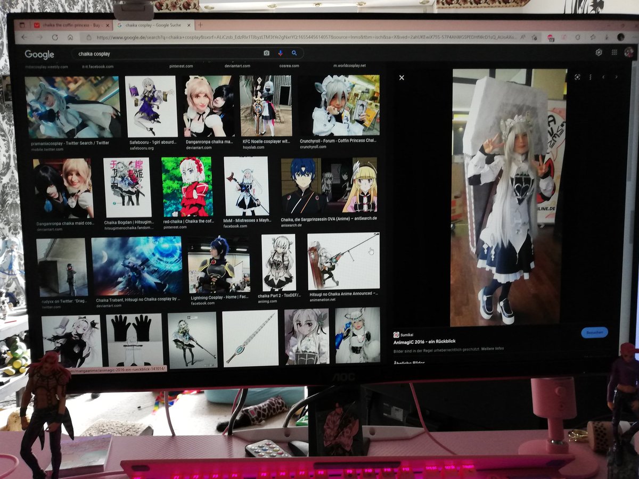This screenshot has height=479, width=639.
Task: Open browser profile picture in toolbar
Action: pos(620,37)
